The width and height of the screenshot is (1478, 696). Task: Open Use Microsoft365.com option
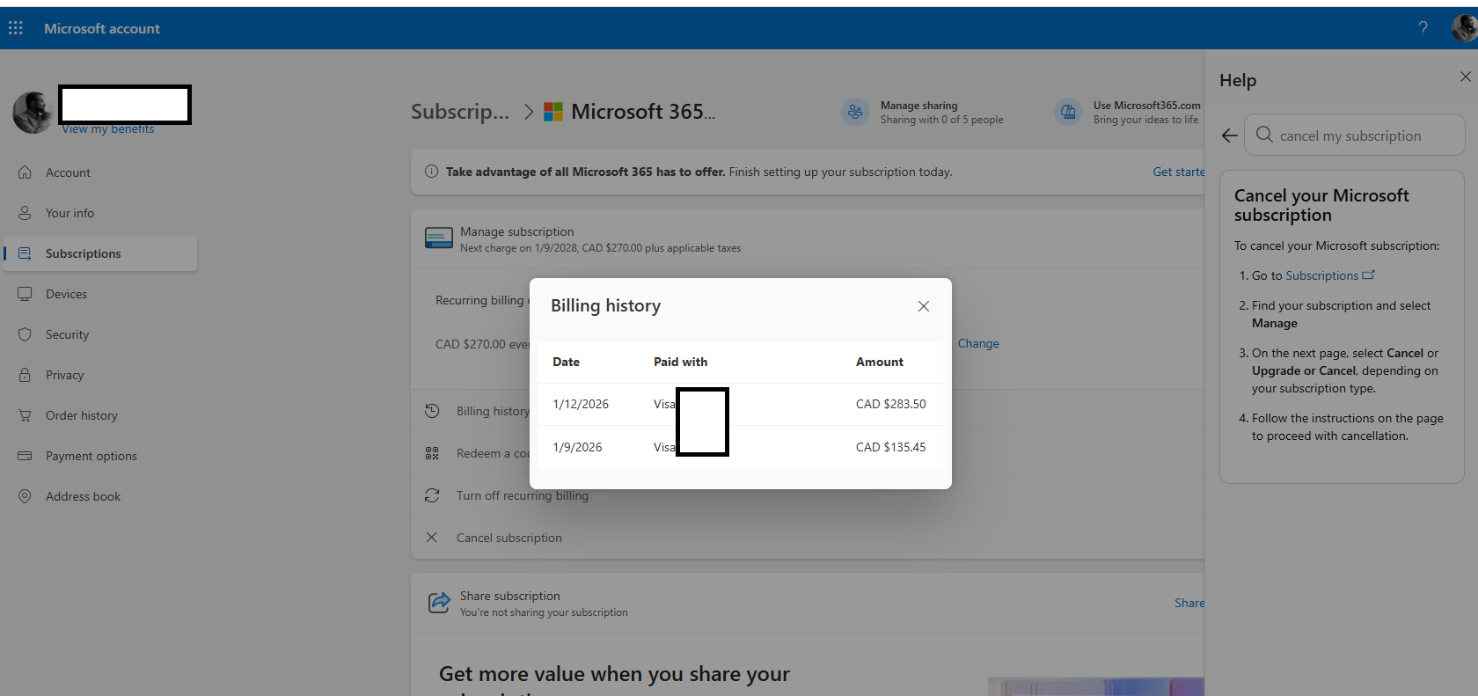pos(1128,112)
